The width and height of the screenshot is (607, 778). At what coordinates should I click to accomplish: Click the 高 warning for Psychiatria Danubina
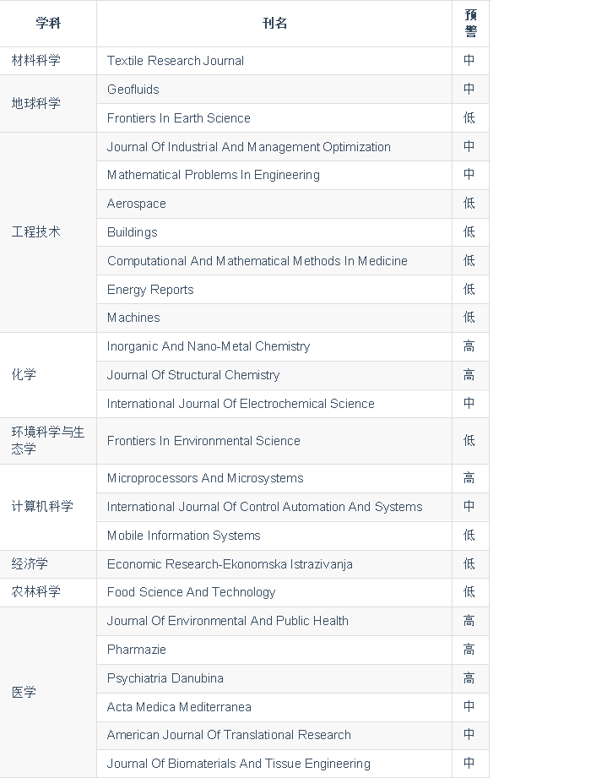469,679
